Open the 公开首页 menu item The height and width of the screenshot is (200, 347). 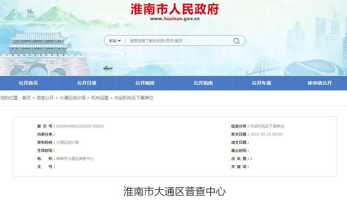coord(29,83)
